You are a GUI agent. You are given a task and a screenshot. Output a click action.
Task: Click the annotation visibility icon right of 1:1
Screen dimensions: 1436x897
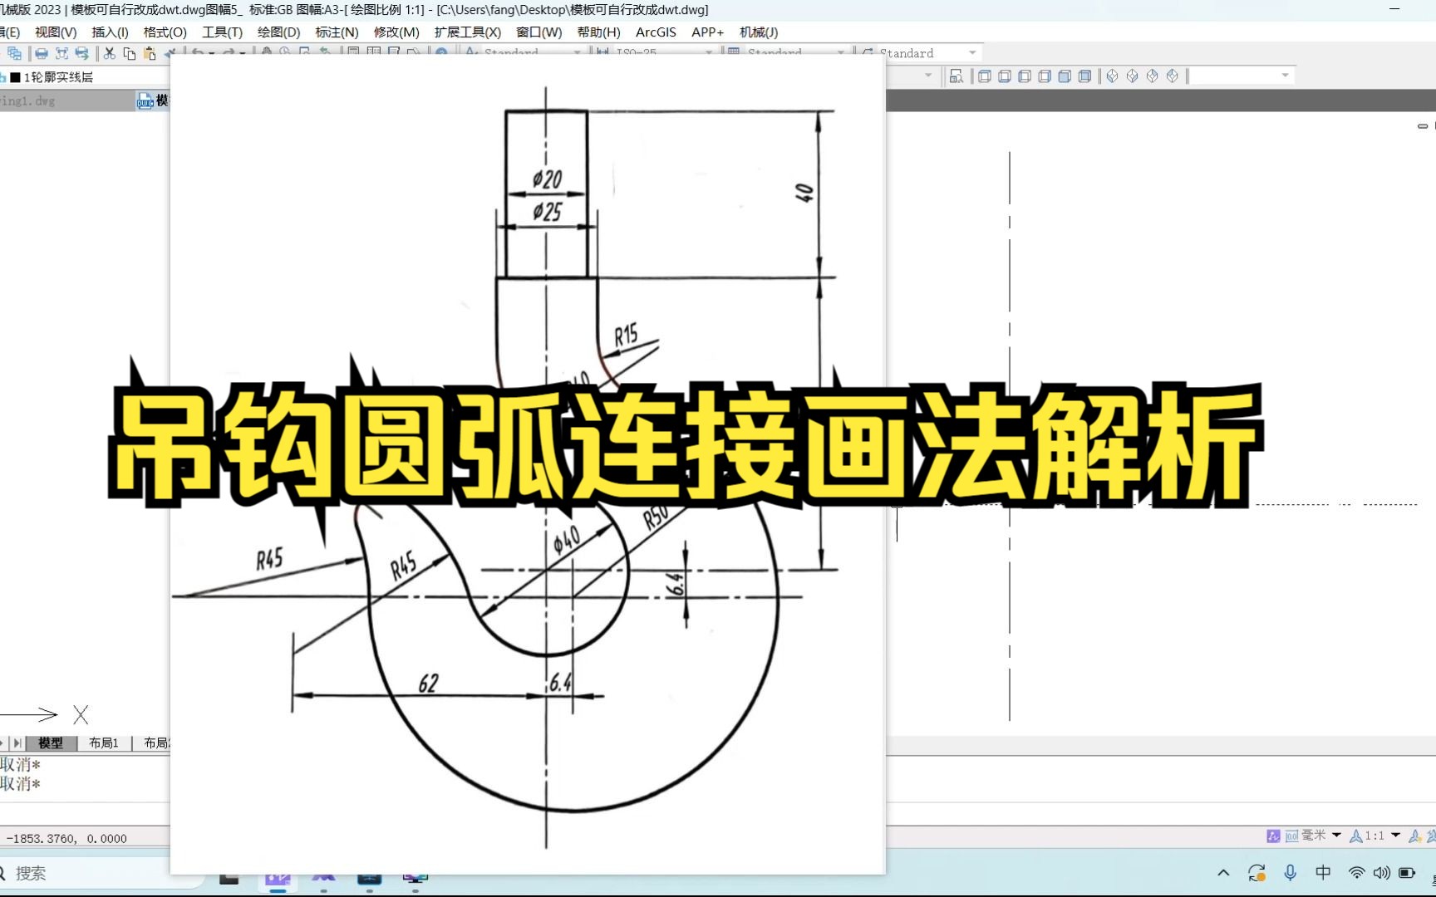(x=1414, y=836)
